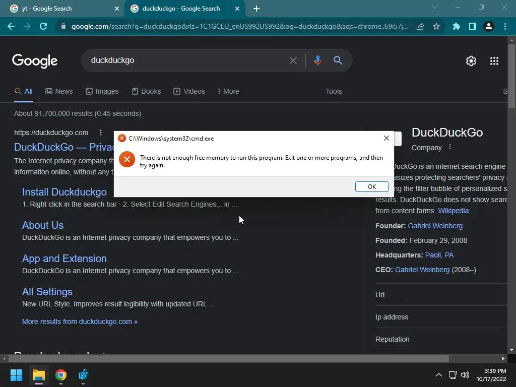Click the browser back arrow
The height and width of the screenshot is (387, 516).
pos(11,26)
